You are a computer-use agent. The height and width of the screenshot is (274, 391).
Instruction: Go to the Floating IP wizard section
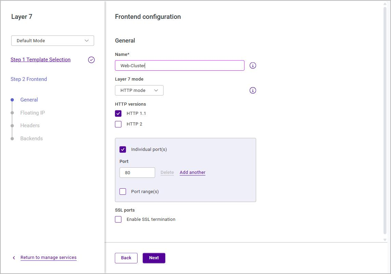[x=33, y=113]
